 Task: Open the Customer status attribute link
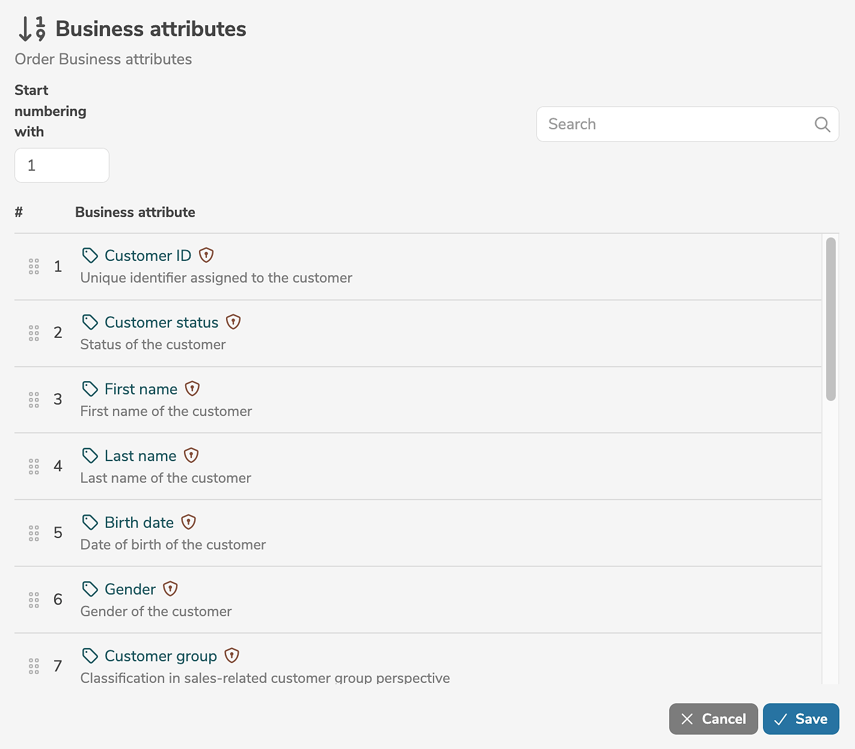coord(161,322)
